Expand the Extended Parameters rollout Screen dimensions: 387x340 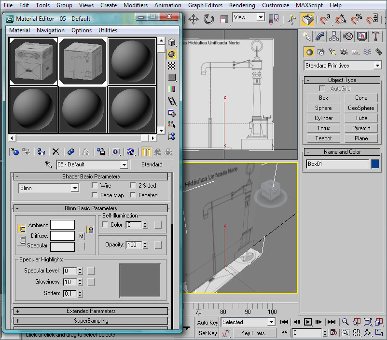[91, 311]
